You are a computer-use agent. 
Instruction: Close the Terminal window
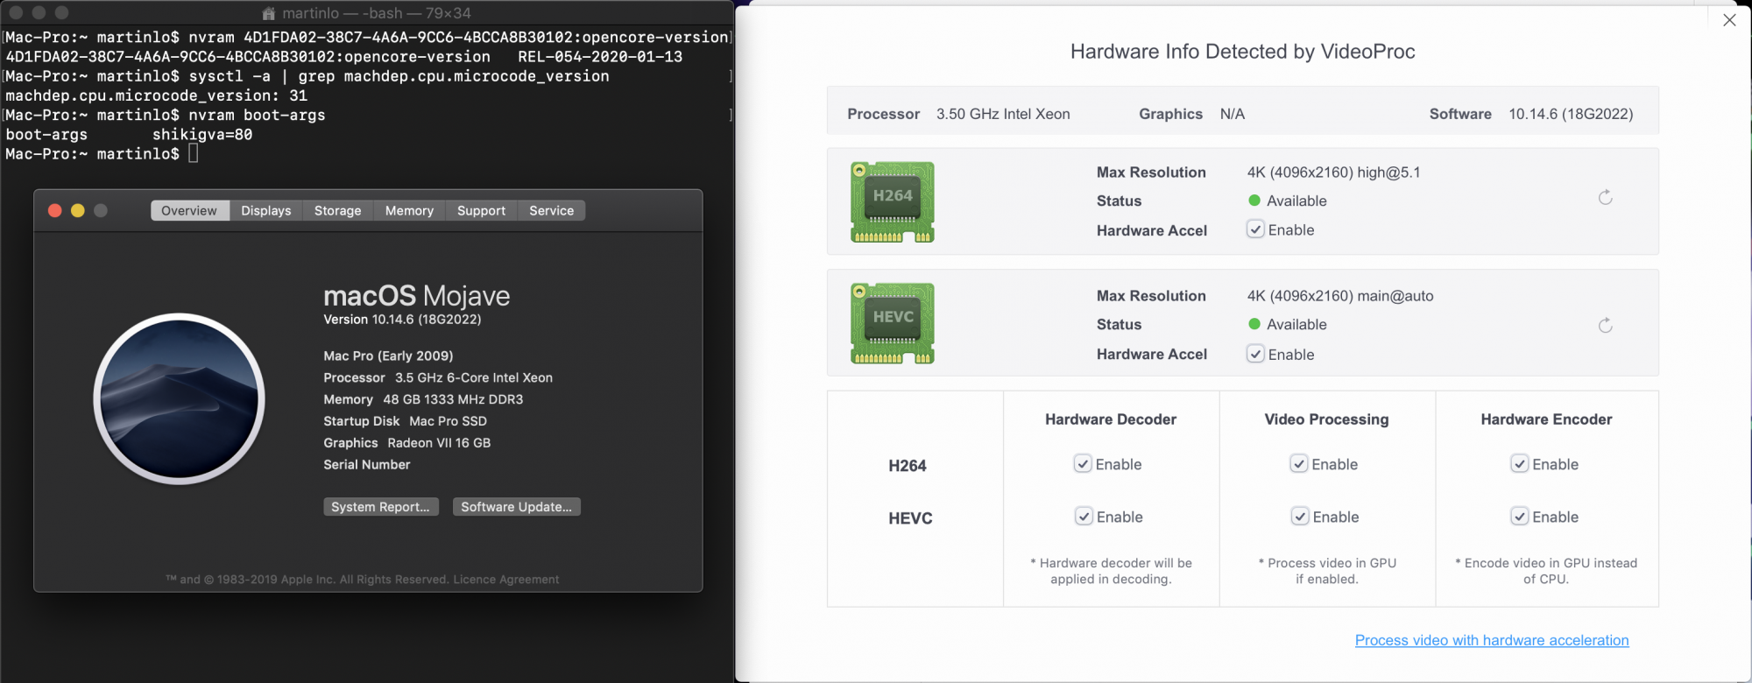click(x=16, y=12)
